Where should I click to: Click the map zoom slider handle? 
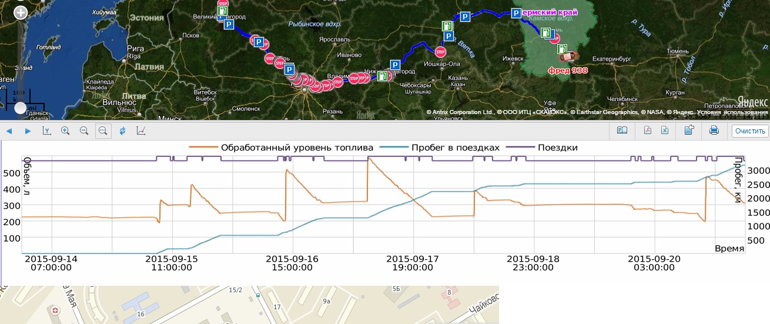(x=21, y=108)
